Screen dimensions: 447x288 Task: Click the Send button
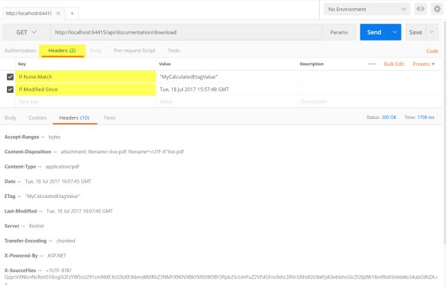(374, 32)
